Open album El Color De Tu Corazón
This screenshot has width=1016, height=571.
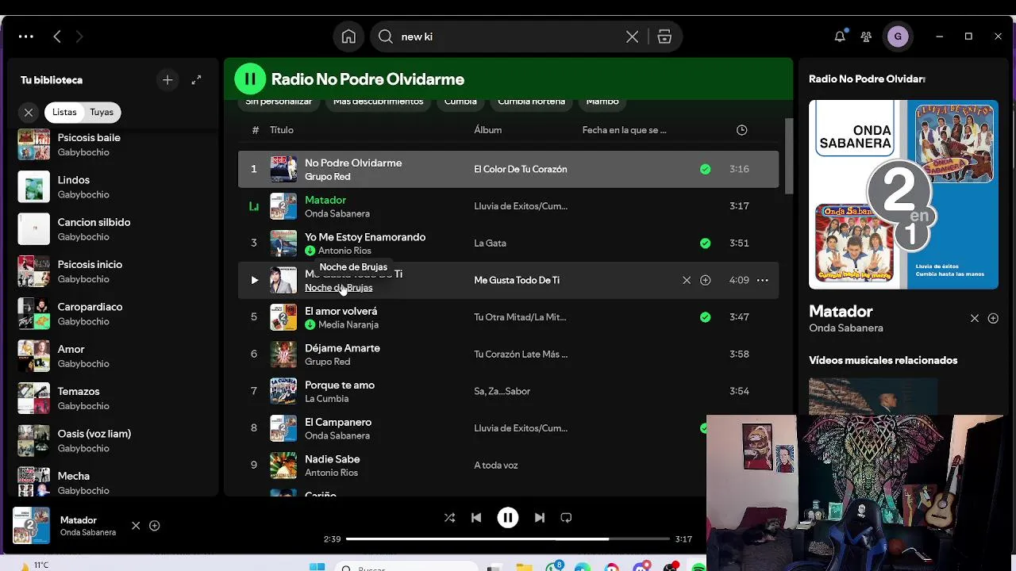pyautogui.click(x=520, y=169)
